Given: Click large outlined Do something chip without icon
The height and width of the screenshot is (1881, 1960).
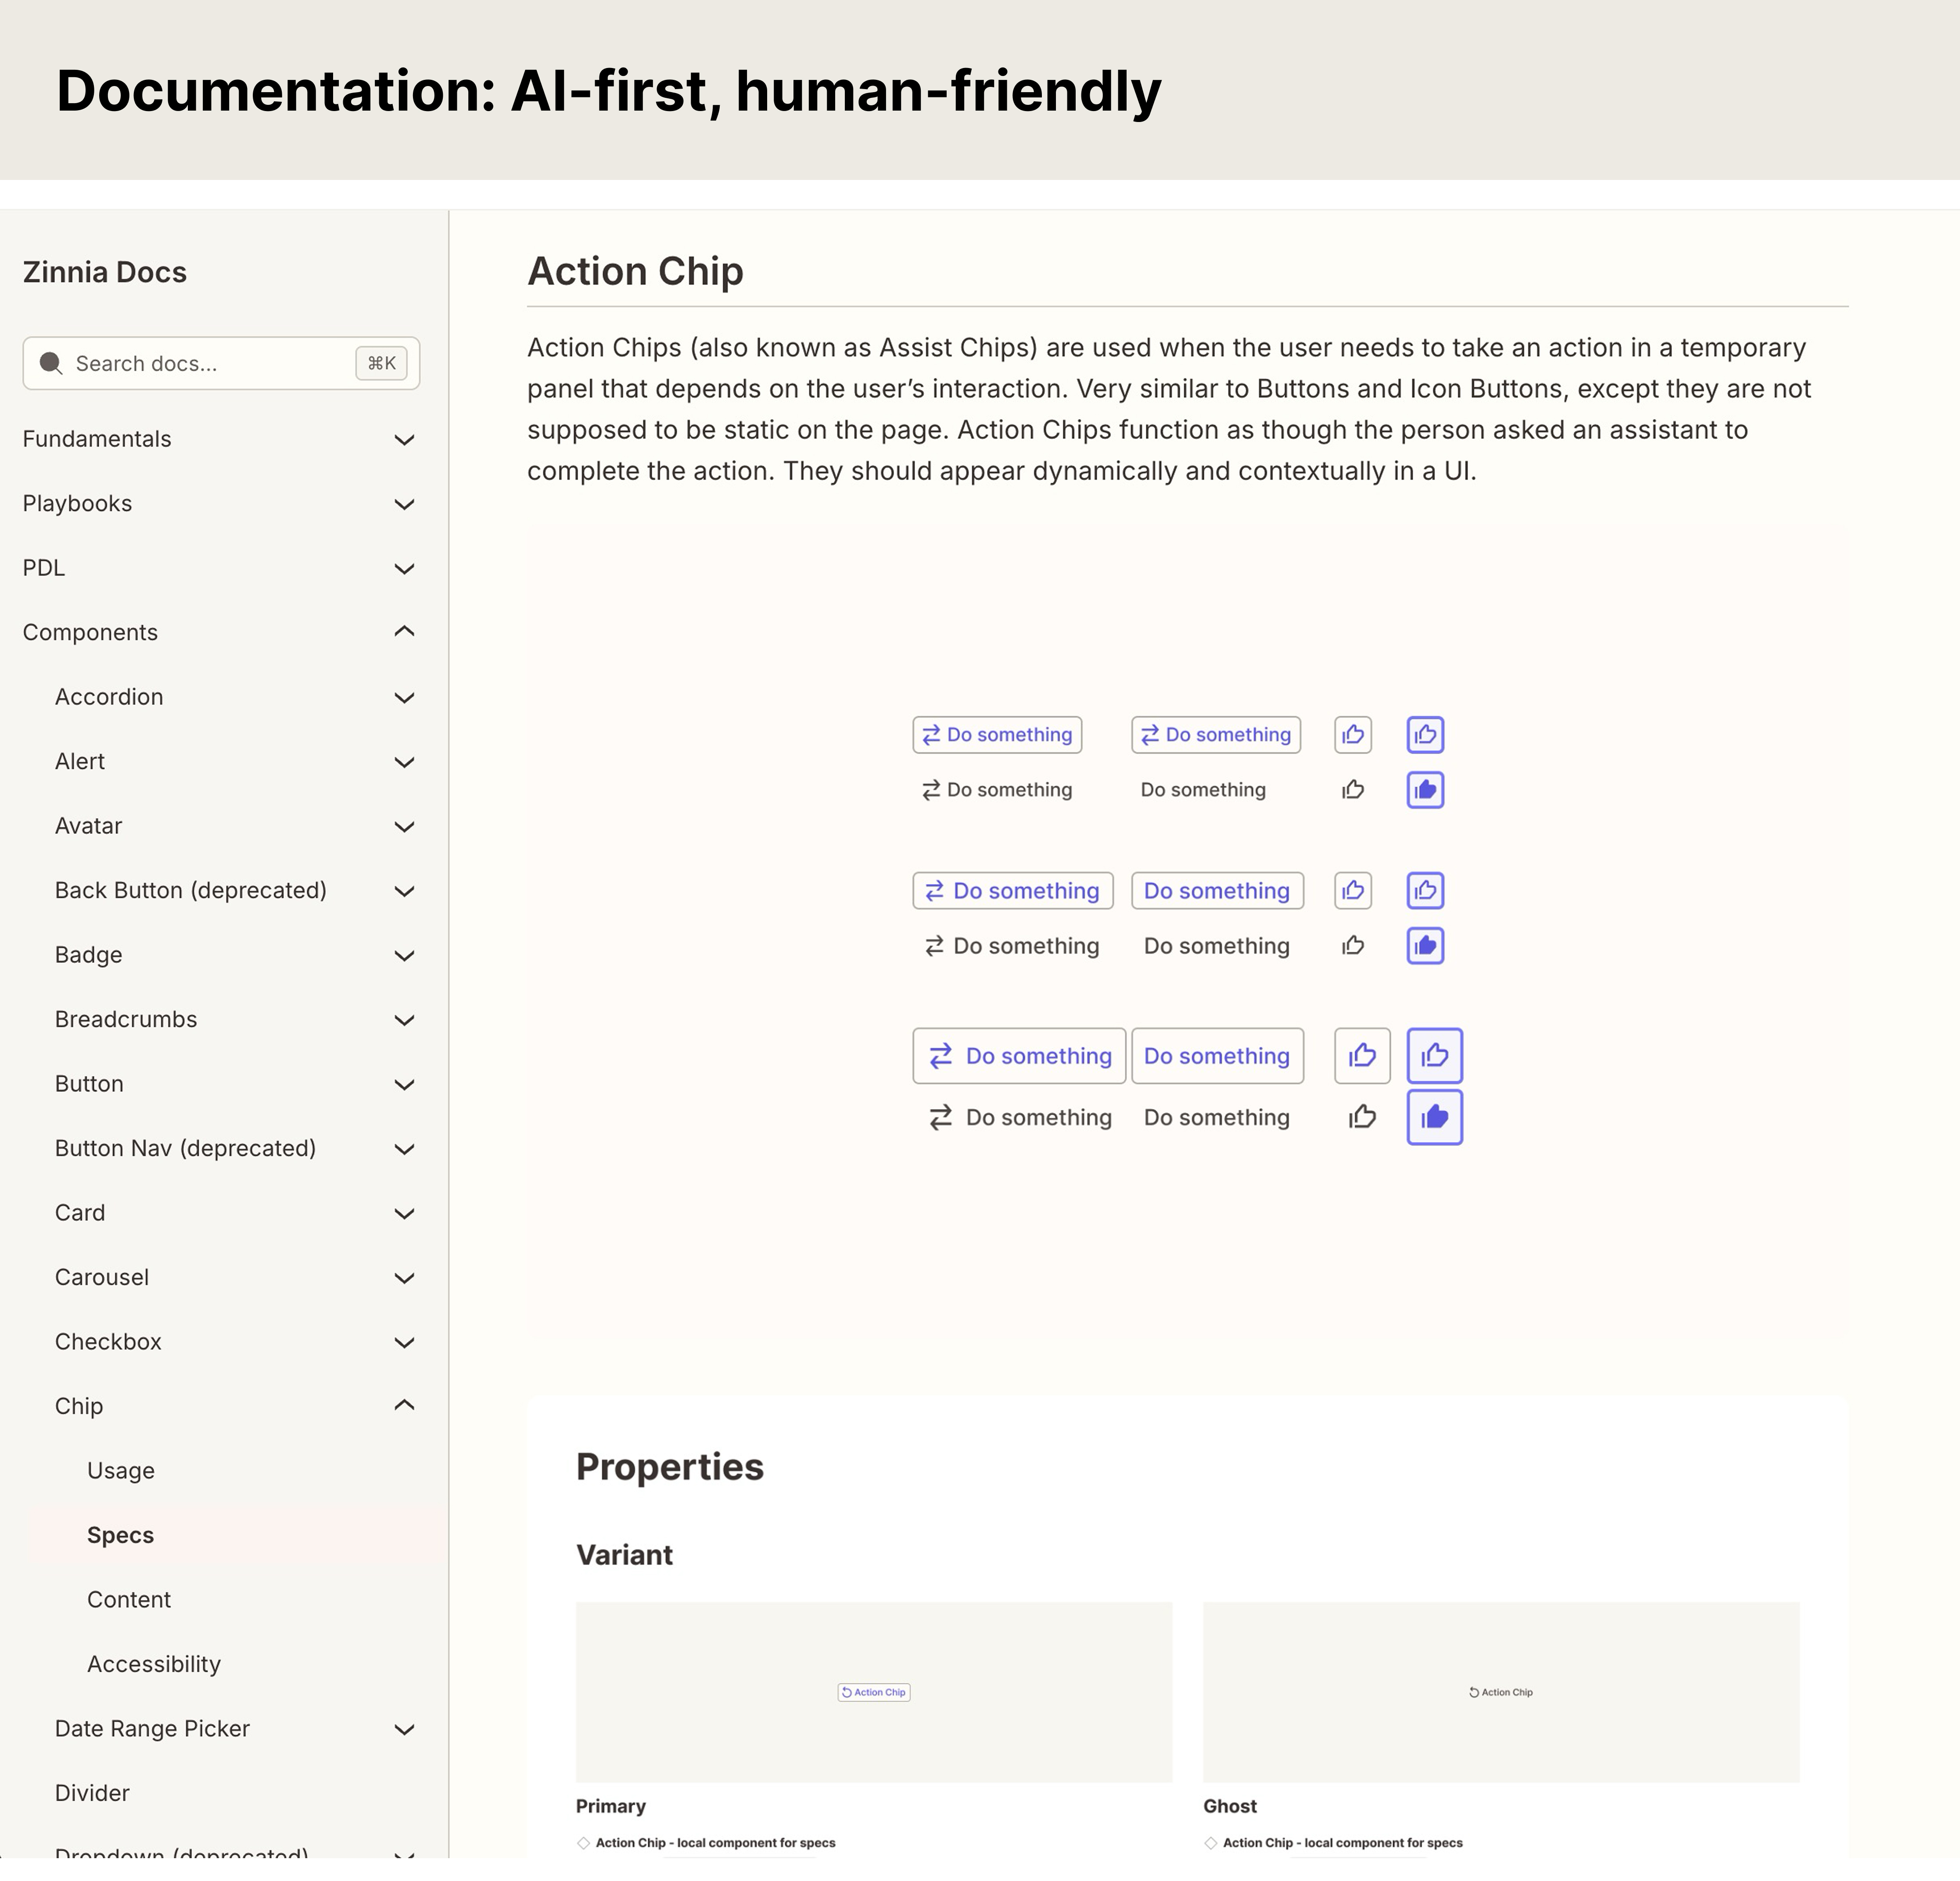Looking at the screenshot, I should [1217, 1056].
